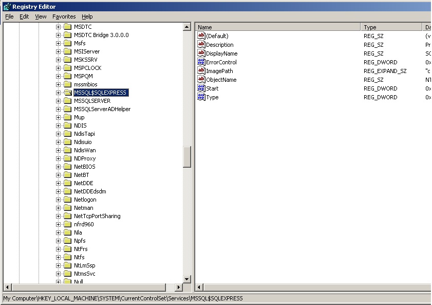Click the MSDTC folder icon
The height and width of the screenshot is (305, 432).
pos(67,27)
